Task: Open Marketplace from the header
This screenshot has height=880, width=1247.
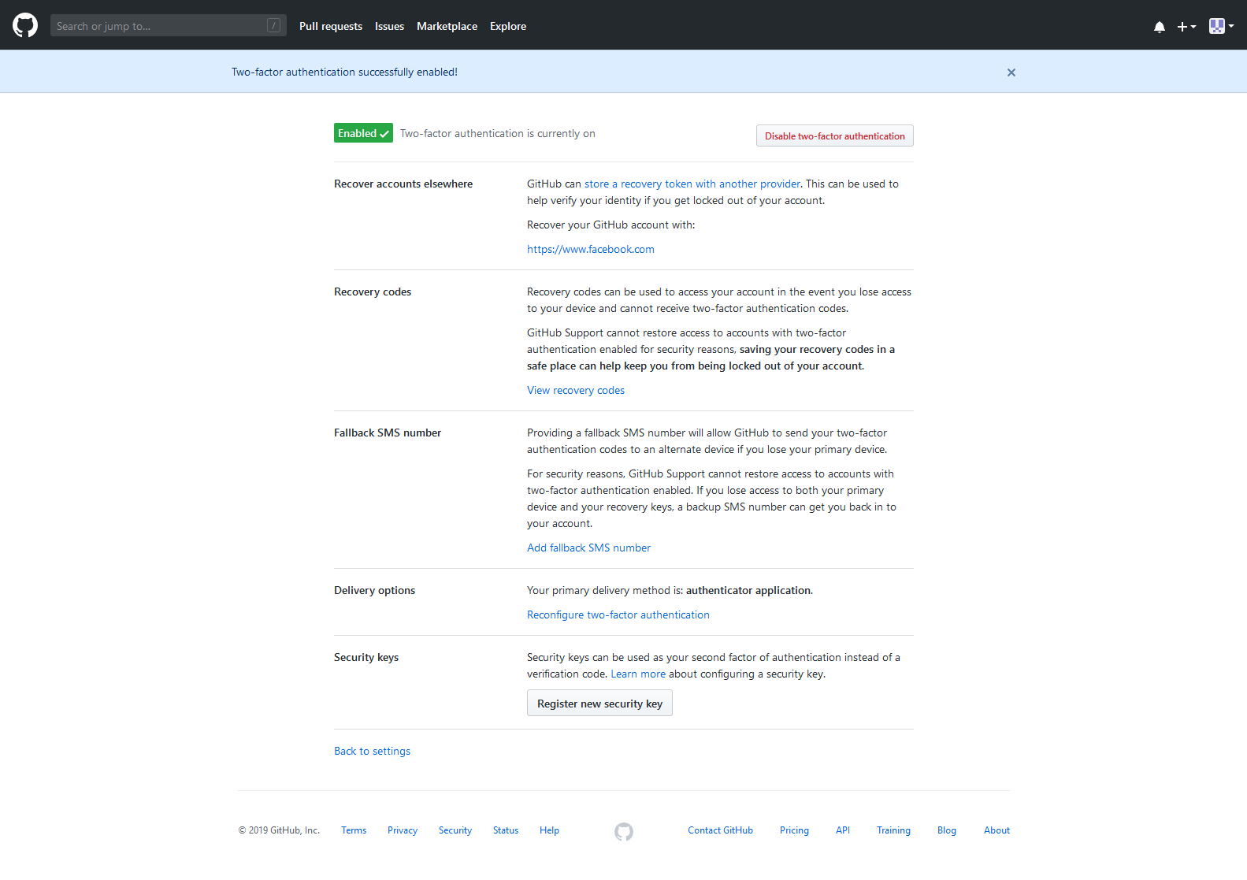Action: (447, 26)
